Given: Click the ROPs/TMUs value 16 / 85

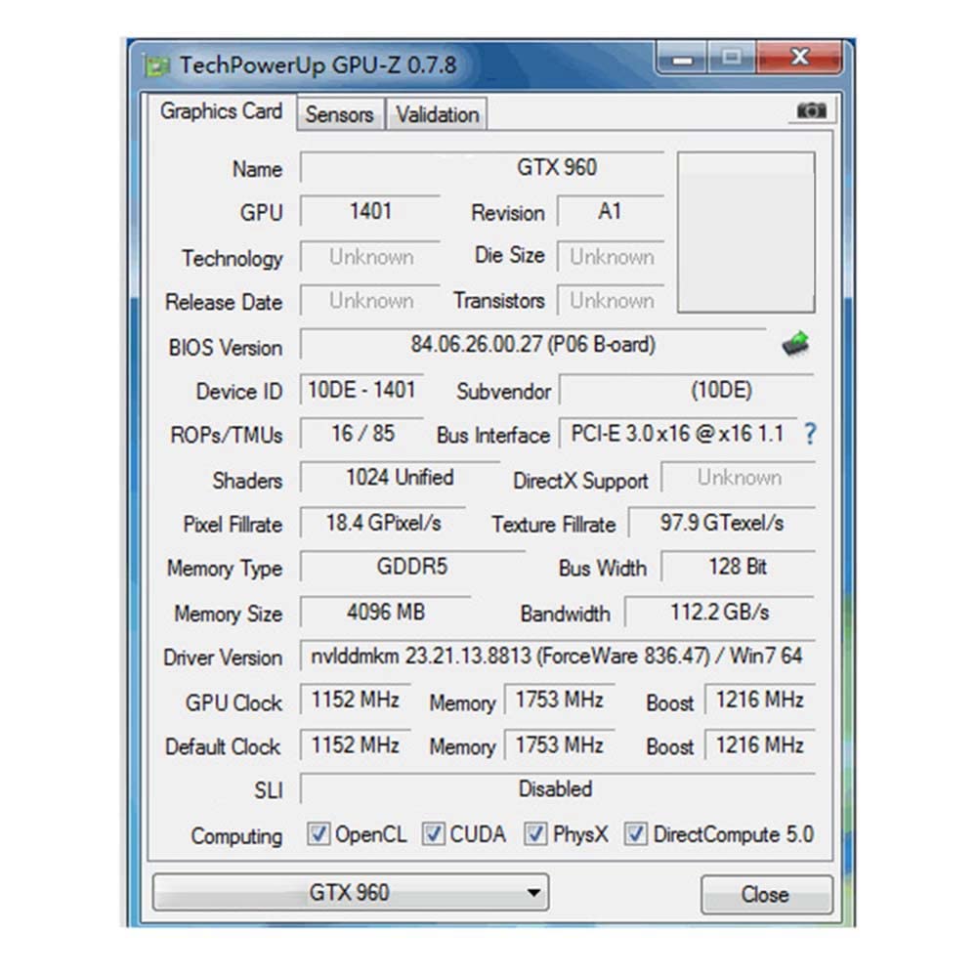Looking at the screenshot, I should (x=362, y=433).
